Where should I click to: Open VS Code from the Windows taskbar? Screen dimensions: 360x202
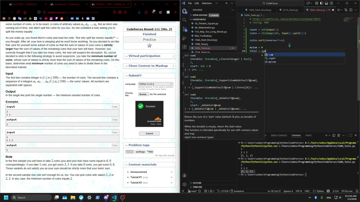pos(114,198)
